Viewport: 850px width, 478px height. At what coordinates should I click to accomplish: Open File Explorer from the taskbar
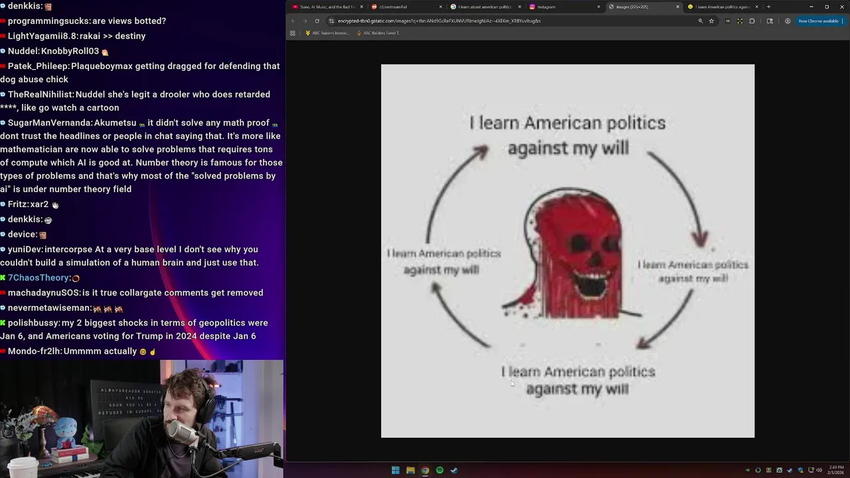[x=410, y=470]
